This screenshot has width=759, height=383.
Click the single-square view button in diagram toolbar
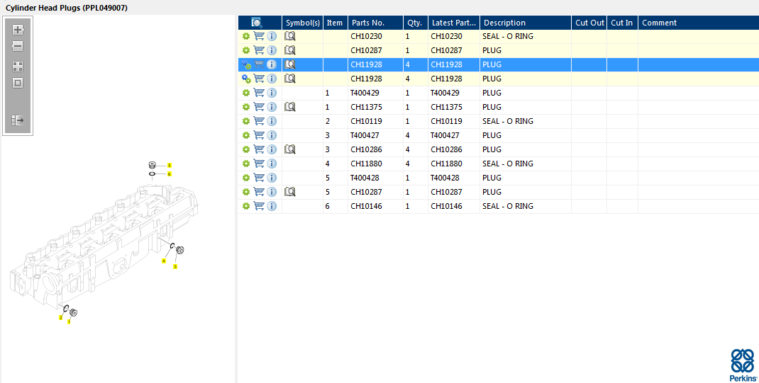point(18,83)
